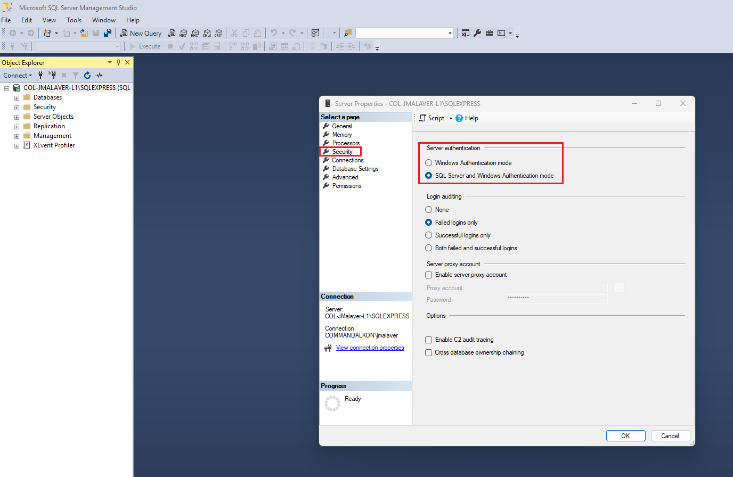Click the Connect Object Explorer plug icon
The height and width of the screenshot is (477, 733).
pyautogui.click(x=40, y=75)
